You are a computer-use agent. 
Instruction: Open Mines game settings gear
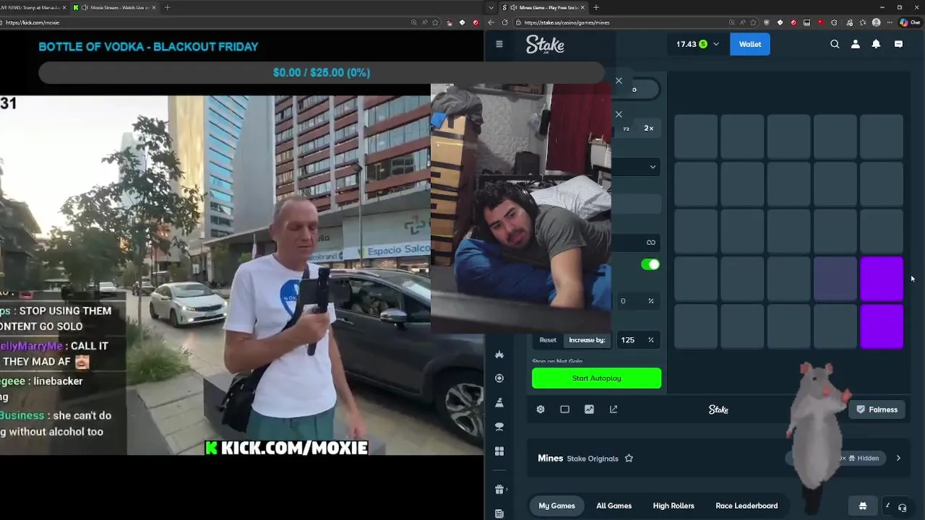541,409
